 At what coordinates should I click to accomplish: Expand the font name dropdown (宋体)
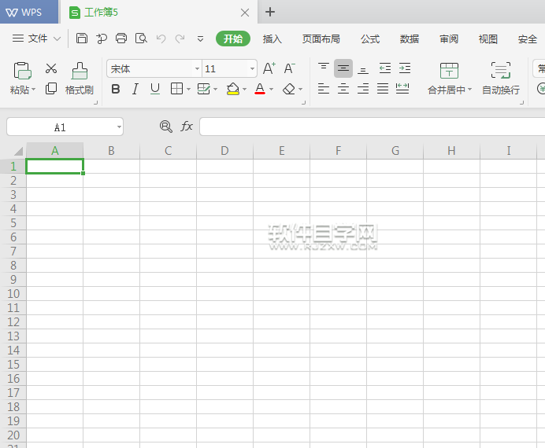pyautogui.click(x=196, y=68)
